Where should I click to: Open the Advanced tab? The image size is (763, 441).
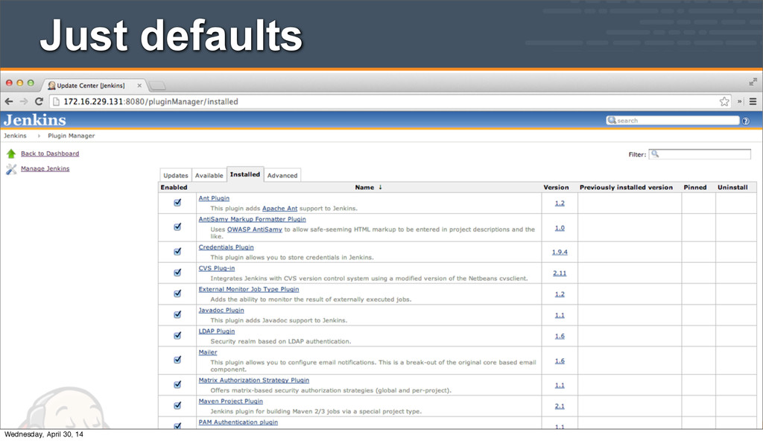282,175
